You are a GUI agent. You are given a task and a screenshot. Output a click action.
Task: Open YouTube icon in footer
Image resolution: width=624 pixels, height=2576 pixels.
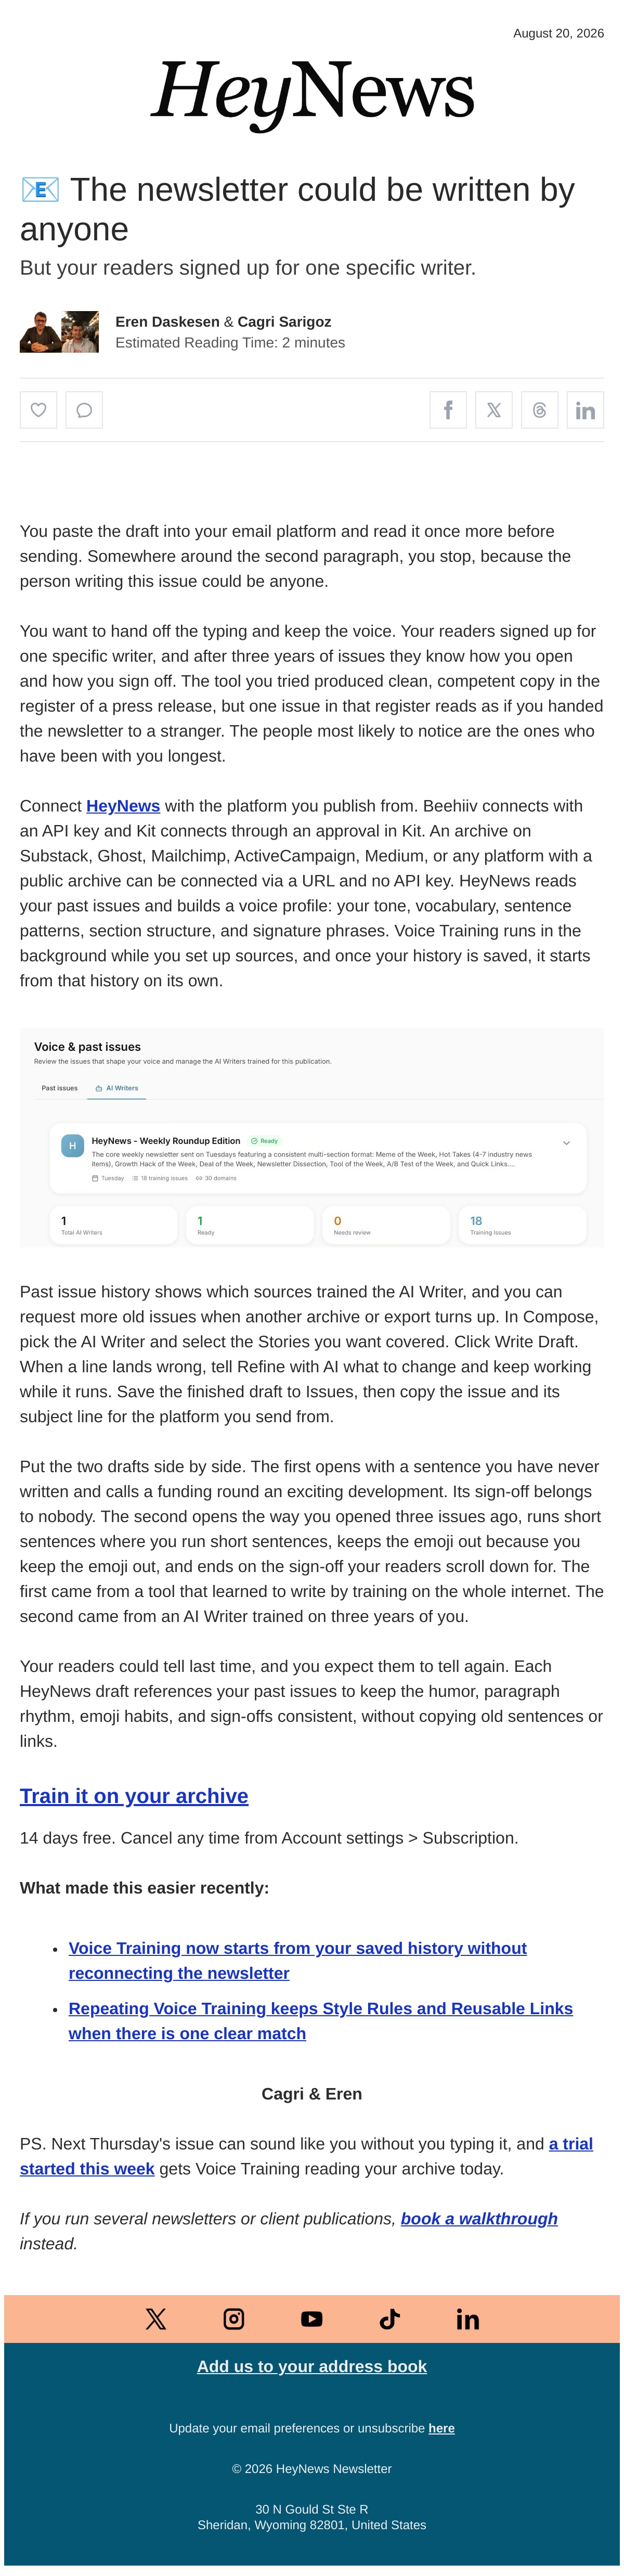point(312,2319)
